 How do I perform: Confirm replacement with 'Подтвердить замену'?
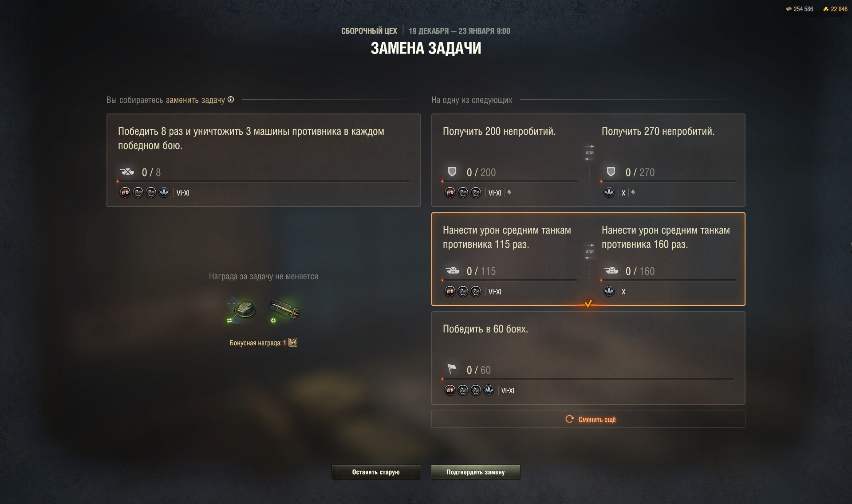pyautogui.click(x=476, y=472)
